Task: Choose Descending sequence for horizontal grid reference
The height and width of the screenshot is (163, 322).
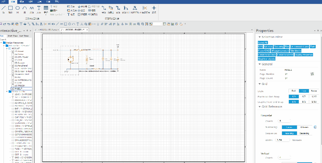Action: tap(304, 133)
